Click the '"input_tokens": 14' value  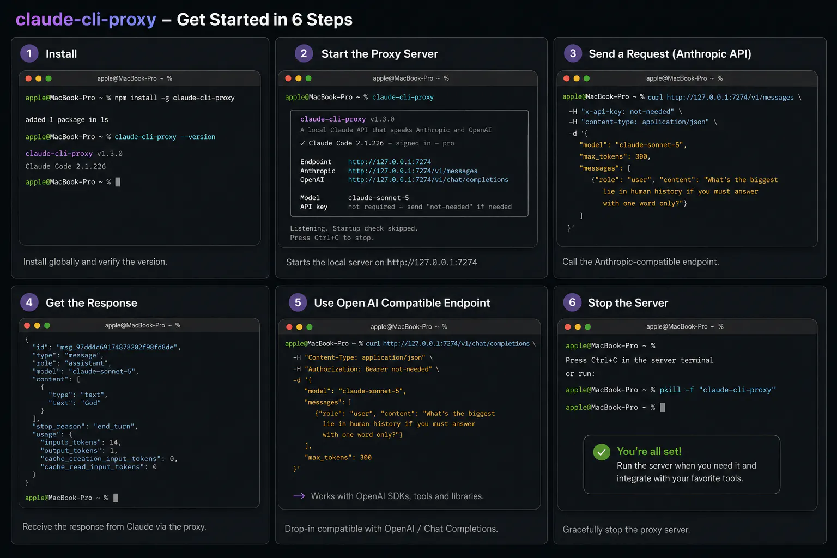coord(81,442)
